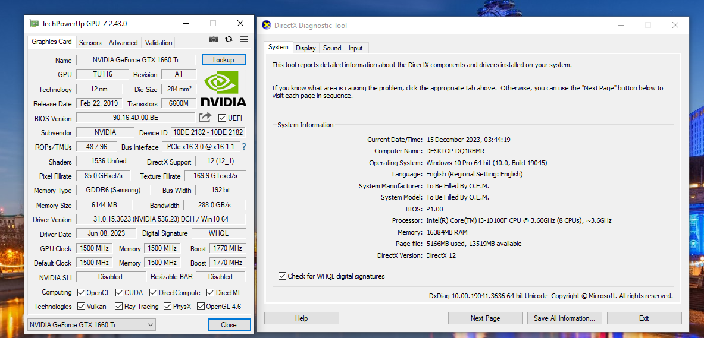Click the Help button in DxDiag
Screen dimensions: 704x338
(301, 318)
